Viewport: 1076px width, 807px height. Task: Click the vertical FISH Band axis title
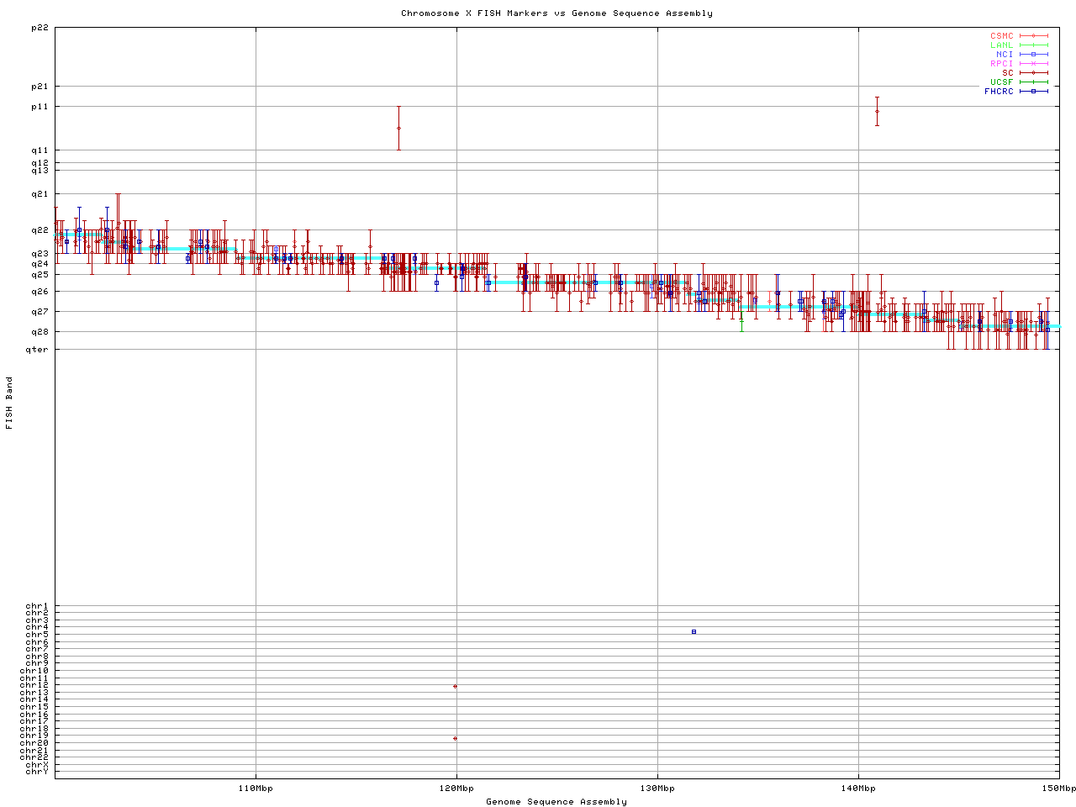tap(9, 403)
